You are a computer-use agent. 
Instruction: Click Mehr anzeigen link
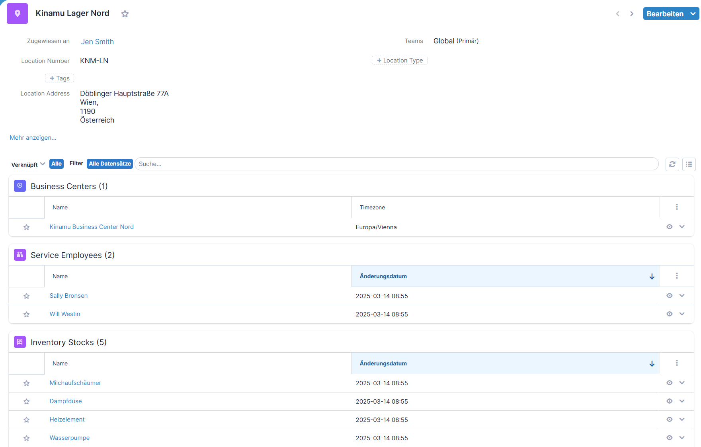pos(33,138)
